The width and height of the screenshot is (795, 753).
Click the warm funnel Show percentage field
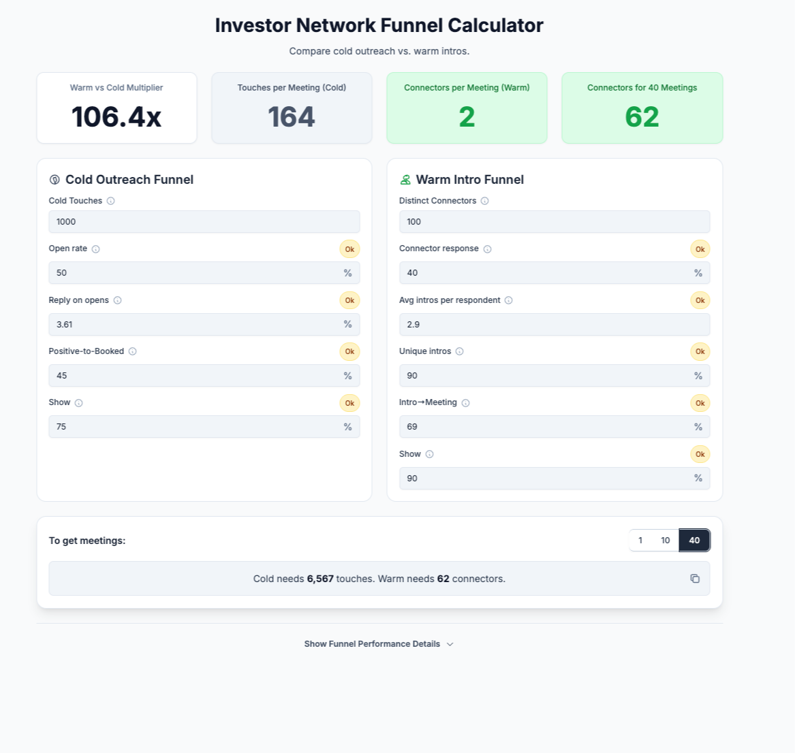tap(545, 479)
